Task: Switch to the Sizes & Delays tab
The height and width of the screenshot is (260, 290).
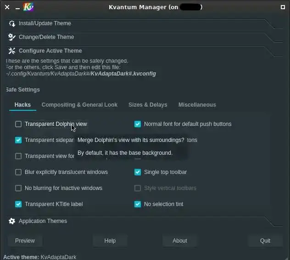Action: tap(148, 105)
